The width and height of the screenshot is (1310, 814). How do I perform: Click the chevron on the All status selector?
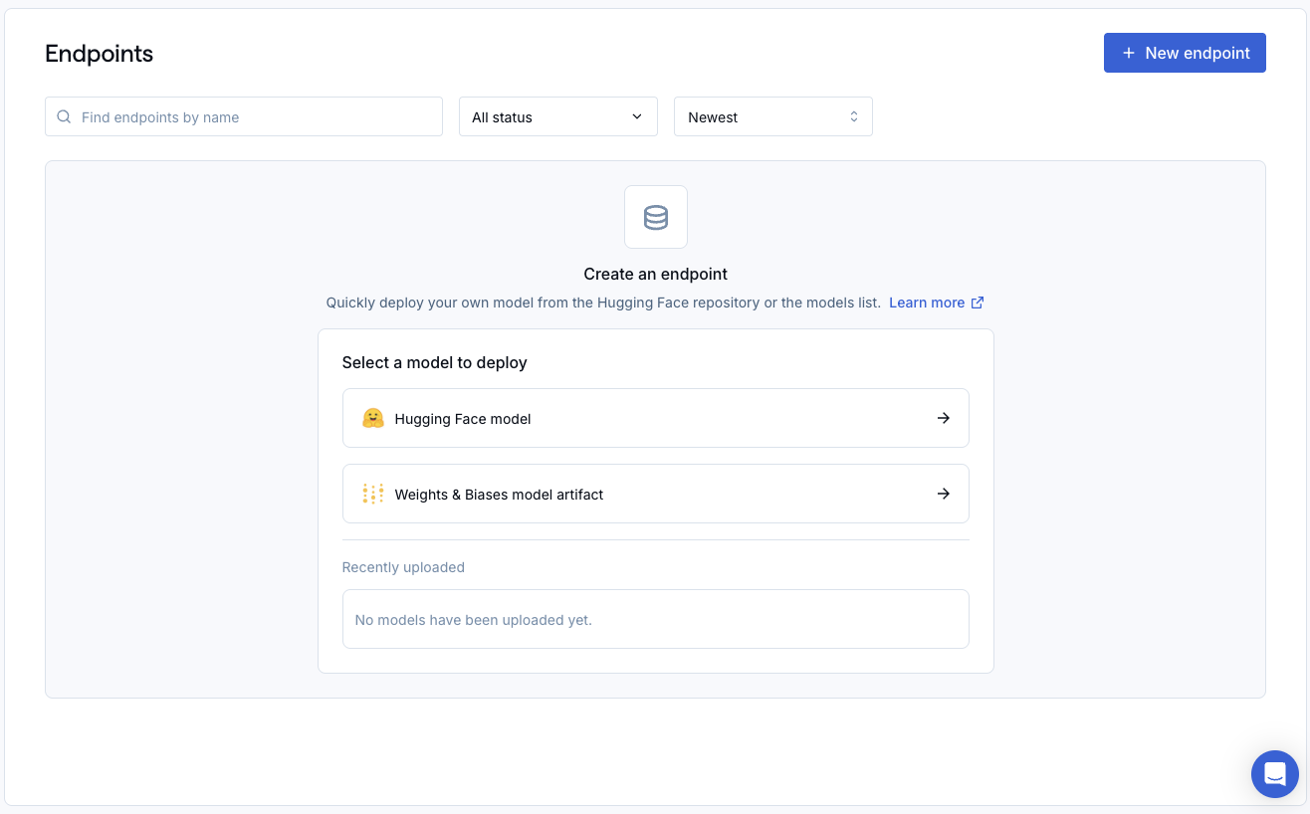coord(637,116)
